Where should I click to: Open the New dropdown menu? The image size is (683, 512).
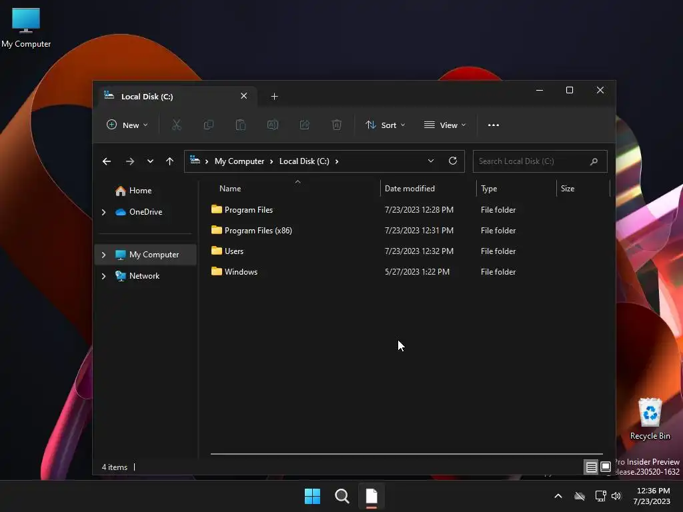click(x=127, y=125)
